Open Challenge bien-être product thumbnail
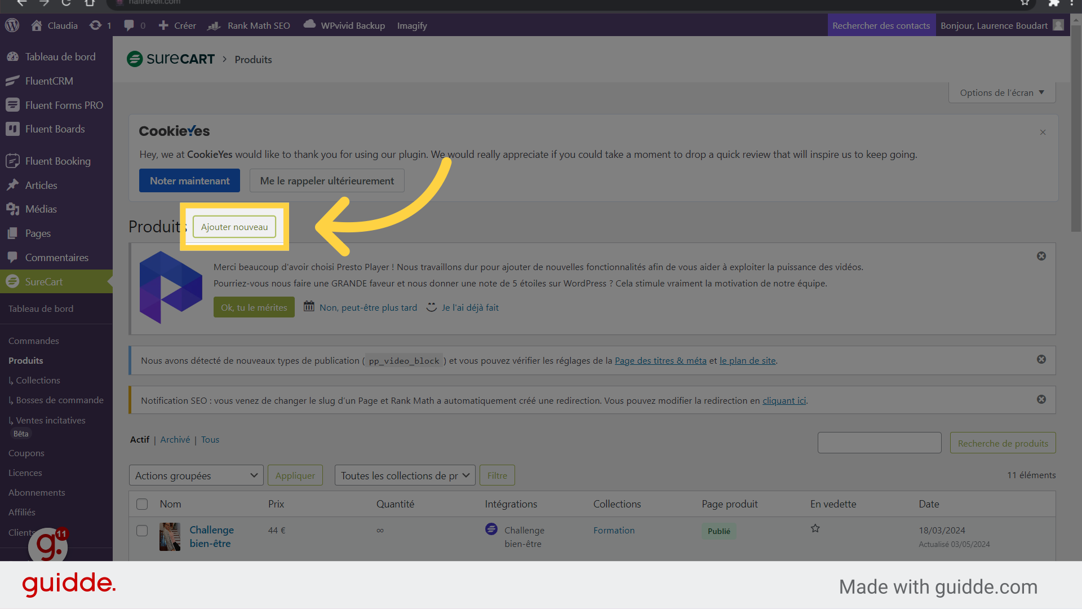This screenshot has width=1082, height=609. [x=170, y=537]
